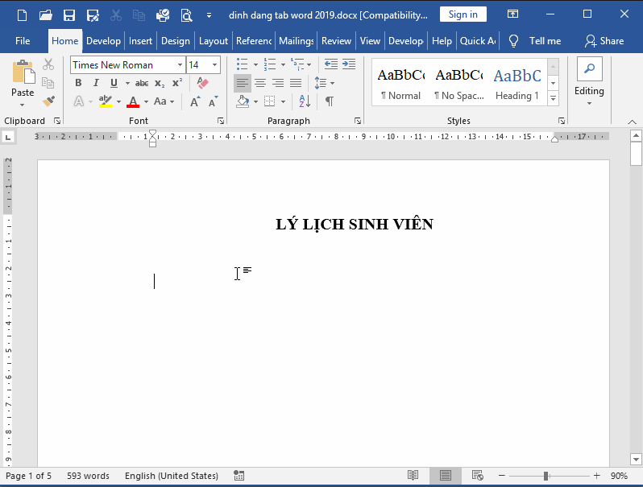The image size is (643, 487).
Task: Save the document from Quick Access Toolbar
Action: coord(69,14)
